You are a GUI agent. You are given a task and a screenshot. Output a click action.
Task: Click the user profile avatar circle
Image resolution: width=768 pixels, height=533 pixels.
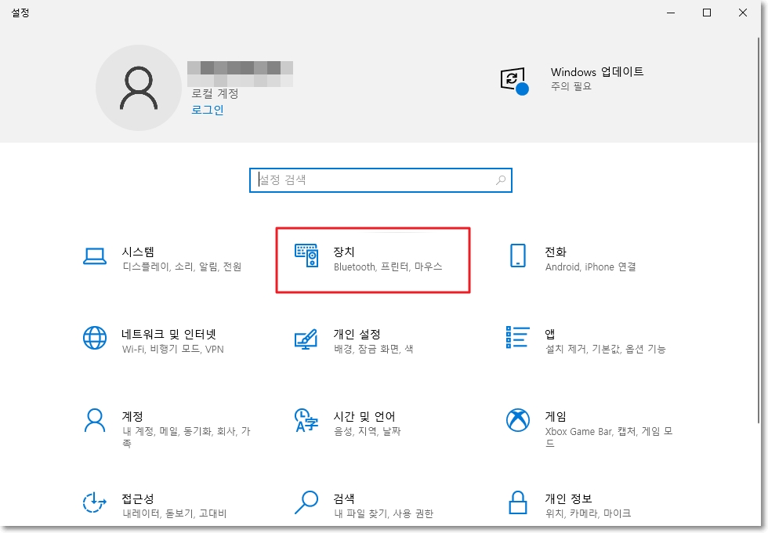click(139, 88)
